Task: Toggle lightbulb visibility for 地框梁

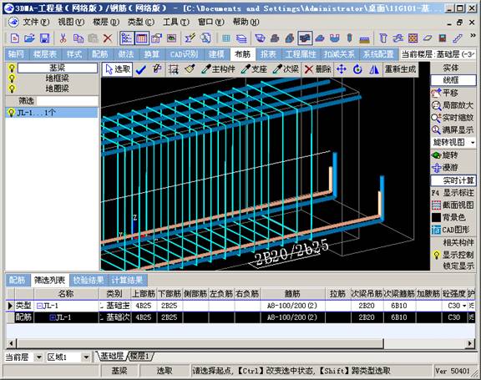Action: 12,79
